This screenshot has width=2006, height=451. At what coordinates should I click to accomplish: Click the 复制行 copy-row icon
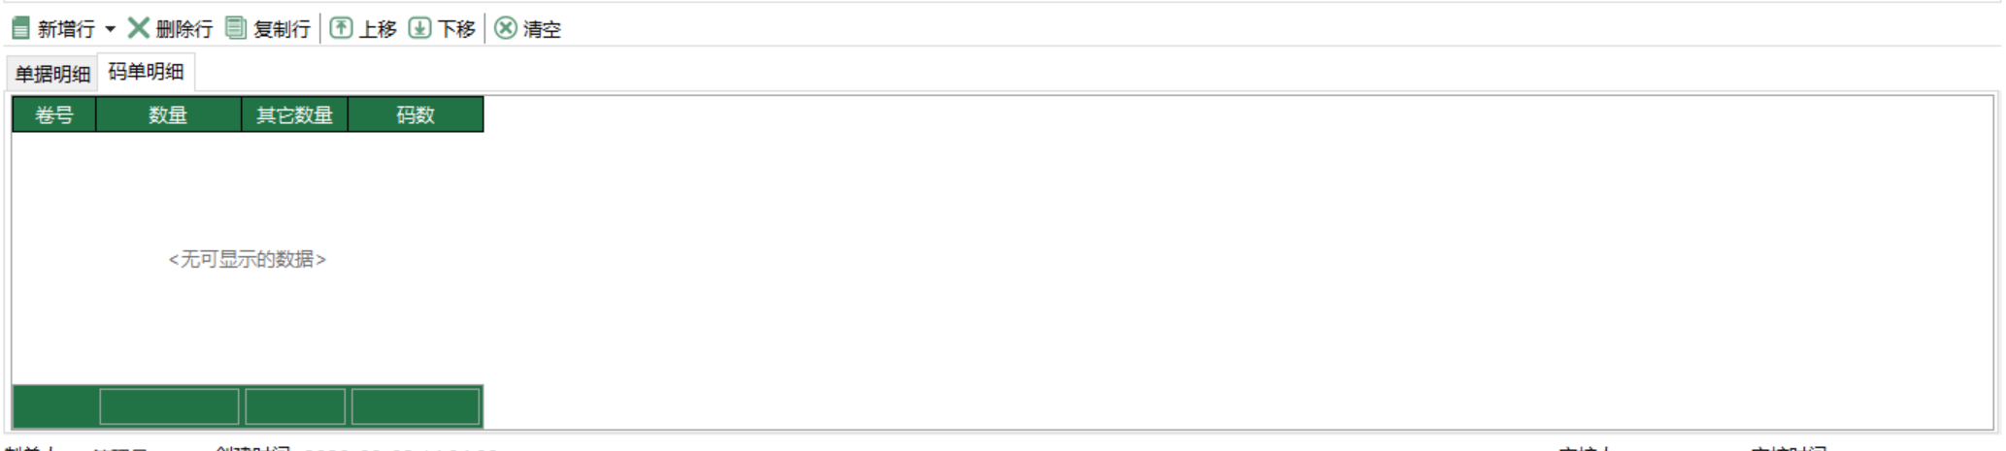(236, 28)
